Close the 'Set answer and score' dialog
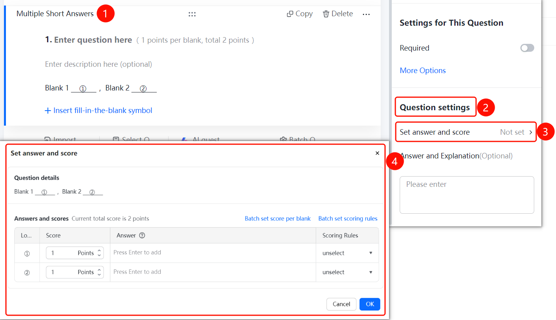 pos(377,153)
